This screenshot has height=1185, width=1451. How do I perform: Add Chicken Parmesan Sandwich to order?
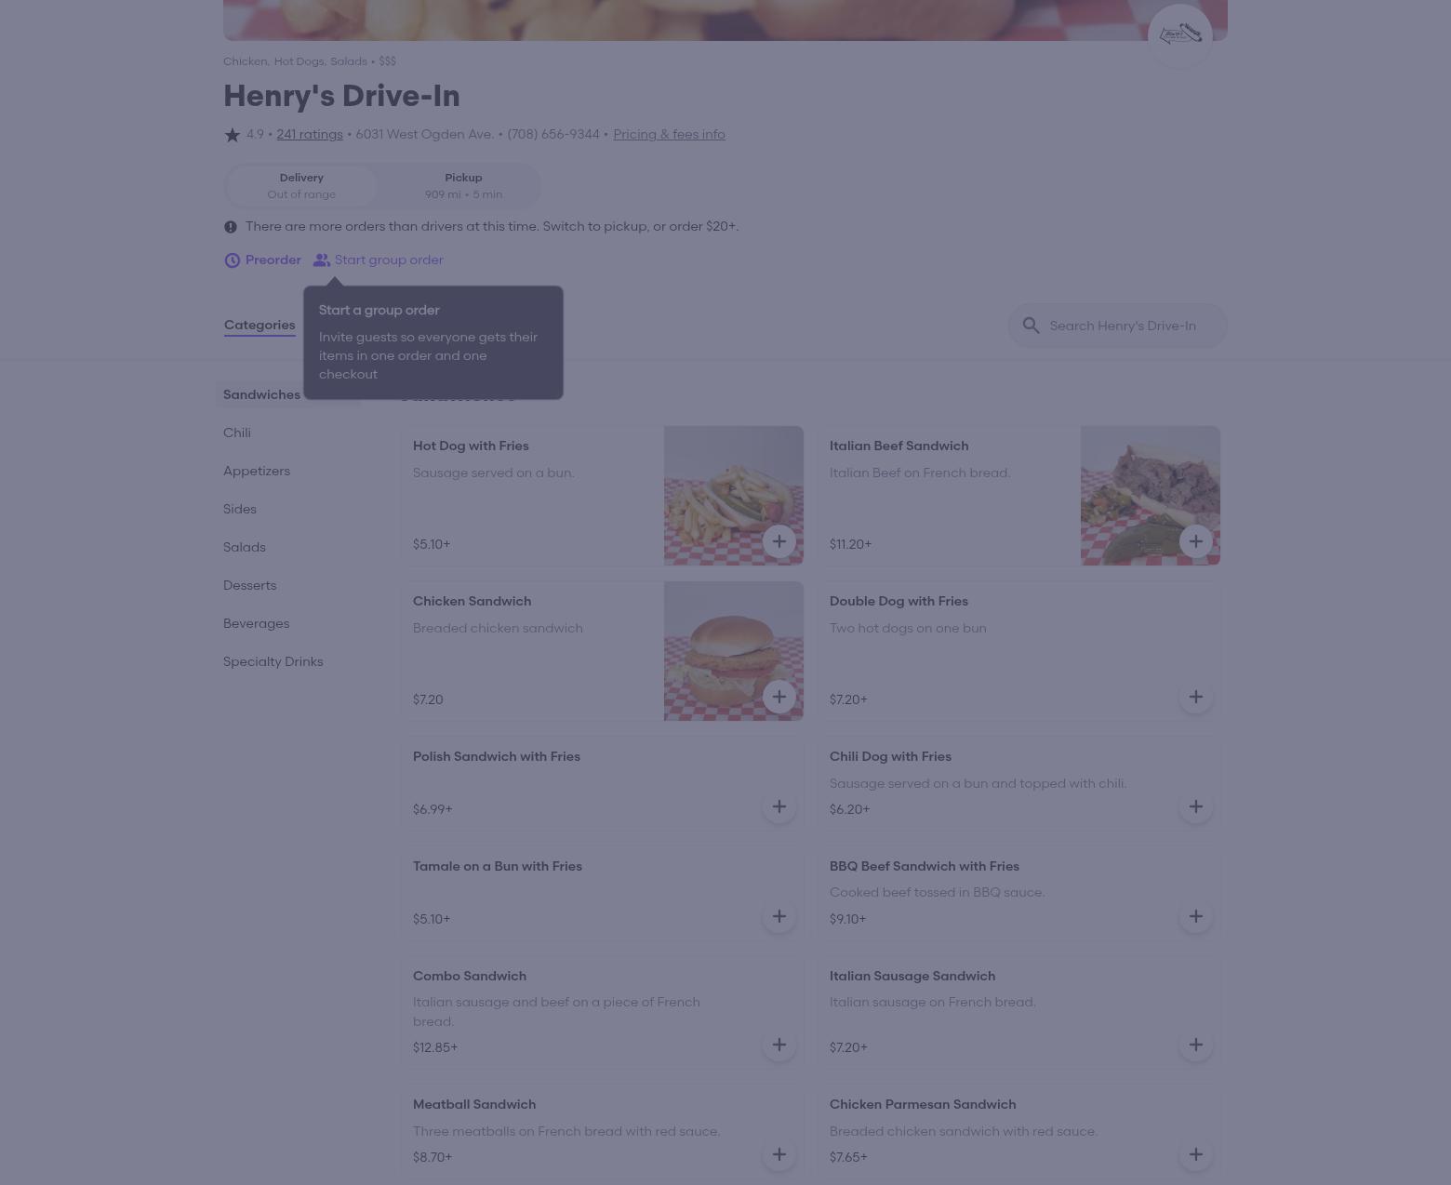(1196, 1154)
